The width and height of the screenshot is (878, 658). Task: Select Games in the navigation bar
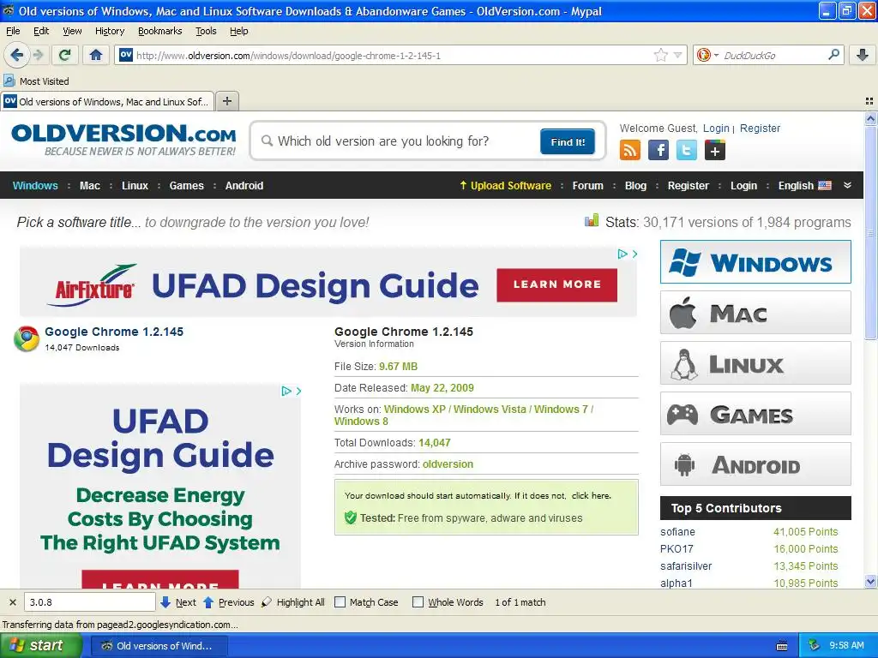click(186, 185)
